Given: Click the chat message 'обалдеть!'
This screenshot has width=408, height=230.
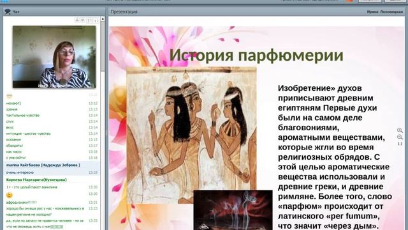Looking at the screenshot, I should point(15,146).
